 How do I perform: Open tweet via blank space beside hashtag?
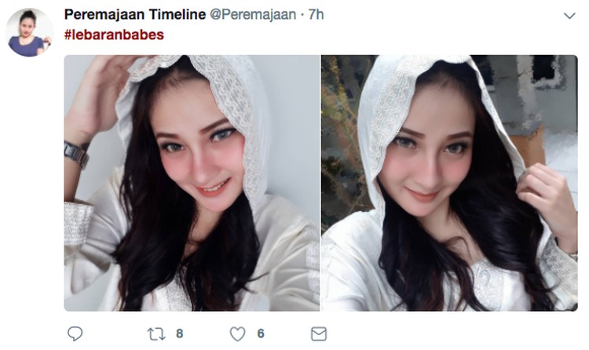pyautogui.click(x=357, y=35)
